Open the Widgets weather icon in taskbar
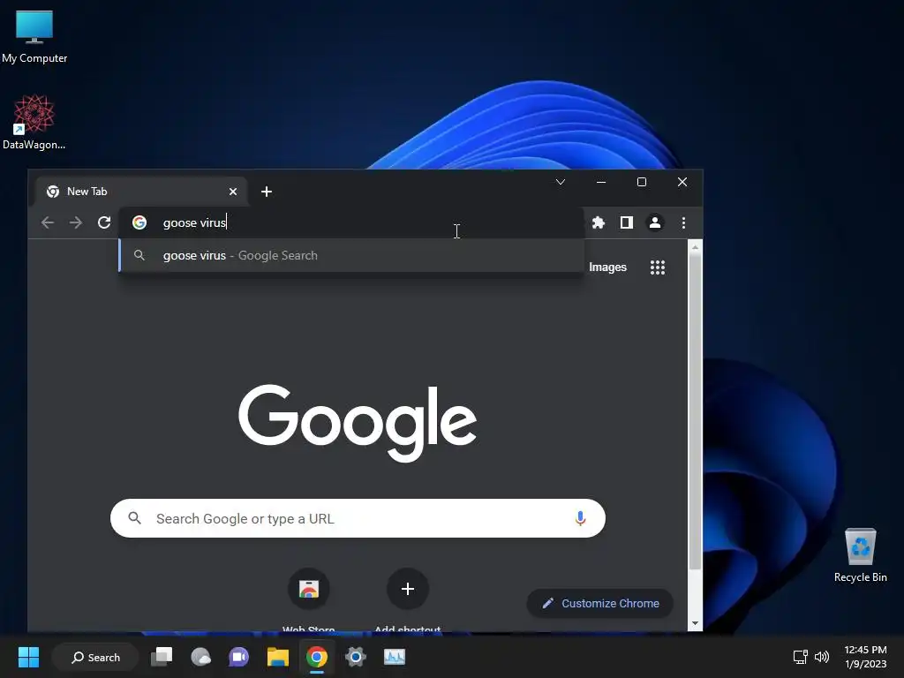 (200, 657)
